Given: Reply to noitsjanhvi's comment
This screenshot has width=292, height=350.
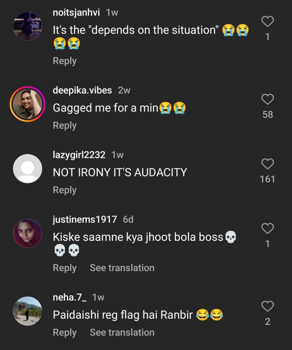Looking at the screenshot, I should [65, 61].
